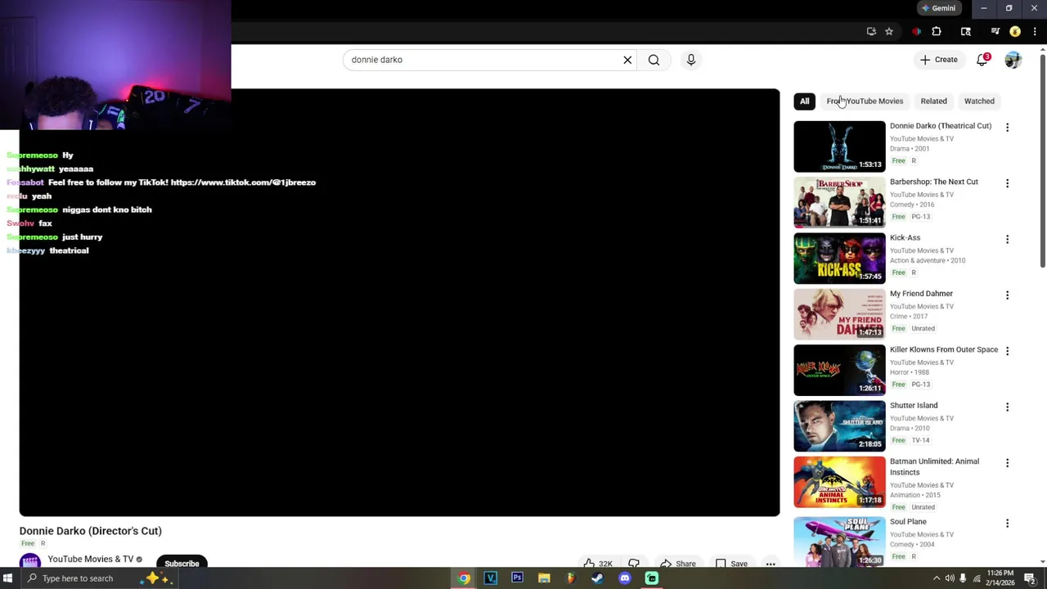Open options menu for Shutter Island
This screenshot has width=1047, height=589.
(1007, 407)
